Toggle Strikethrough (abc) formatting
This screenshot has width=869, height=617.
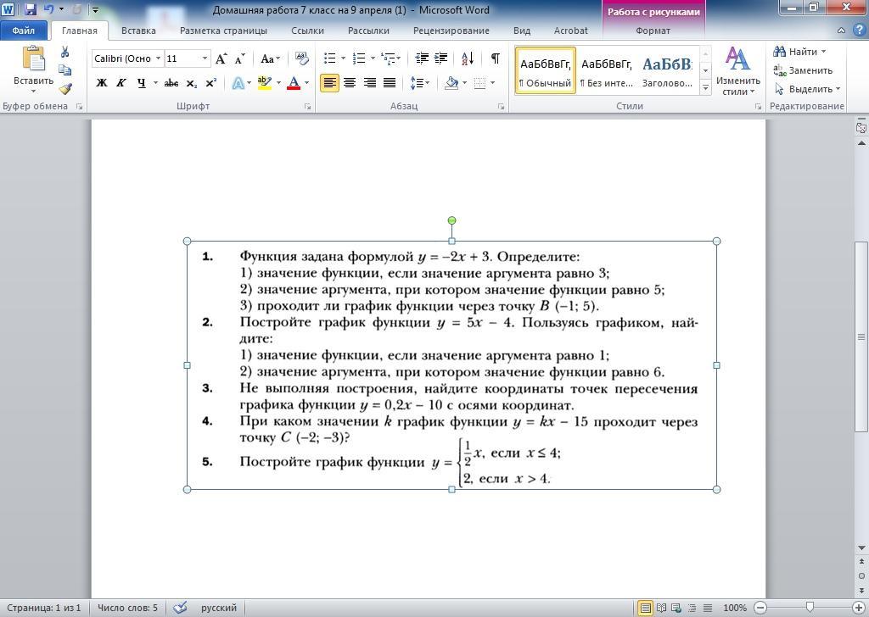click(x=171, y=83)
